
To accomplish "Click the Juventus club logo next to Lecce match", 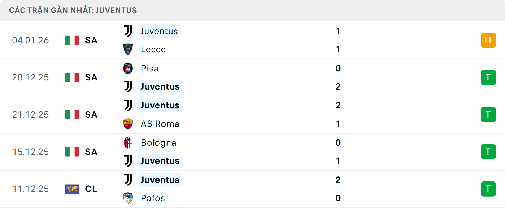I will (128, 31).
